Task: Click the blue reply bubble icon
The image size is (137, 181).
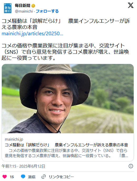Action: click(23, 177)
